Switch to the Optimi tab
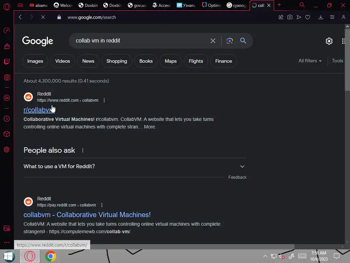Image resolution: width=350 pixels, height=263 pixels. (211, 5)
